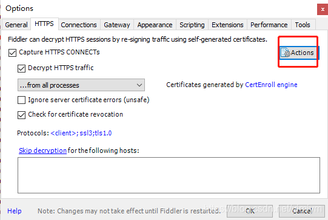Switch to the Performance tab

(269, 25)
